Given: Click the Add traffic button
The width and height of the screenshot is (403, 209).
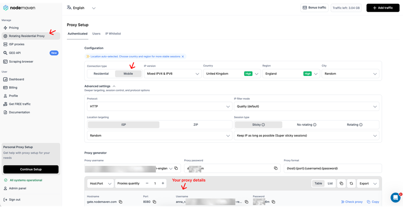Looking at the screenshot, I should pos(383,8).
